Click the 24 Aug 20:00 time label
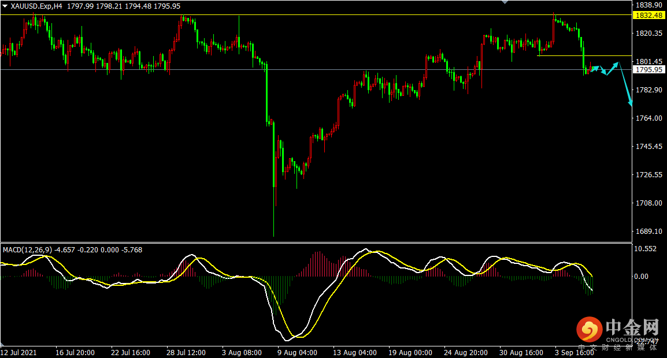Image resolution: width=667 pixels, height=358 pixels. pos(466,352)
